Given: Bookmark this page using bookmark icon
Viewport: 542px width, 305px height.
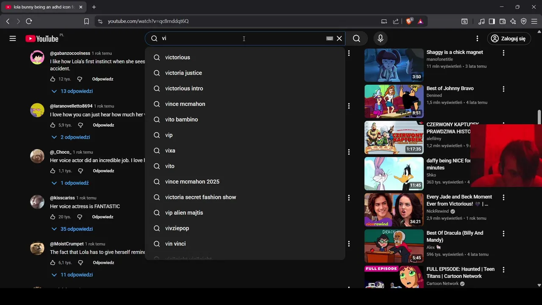Looking at the screenshot, I should 86,21.
